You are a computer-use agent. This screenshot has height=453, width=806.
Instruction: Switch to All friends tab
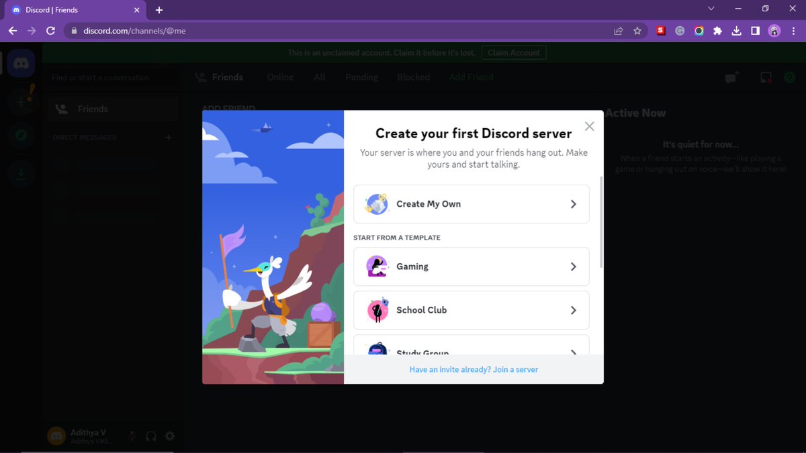(320, 77)
